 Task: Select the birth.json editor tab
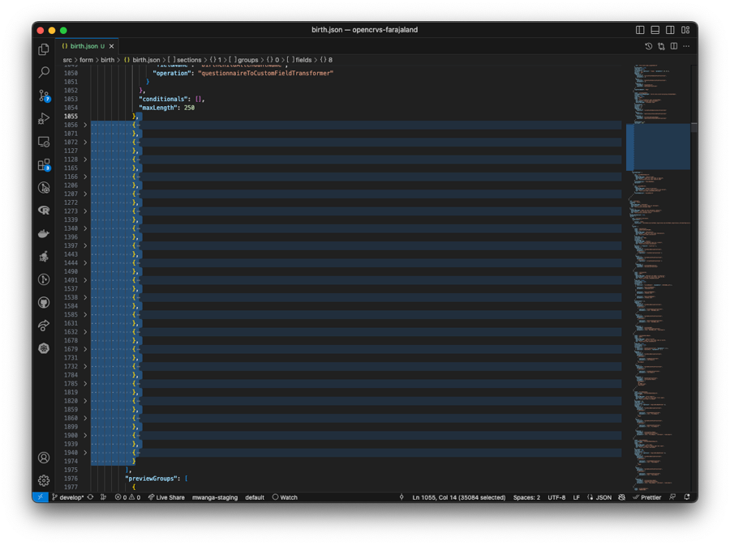point(84,46)
